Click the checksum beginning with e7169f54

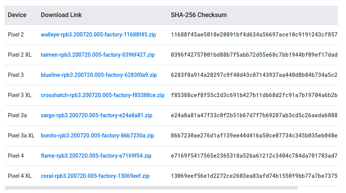(x=254, y=156)
